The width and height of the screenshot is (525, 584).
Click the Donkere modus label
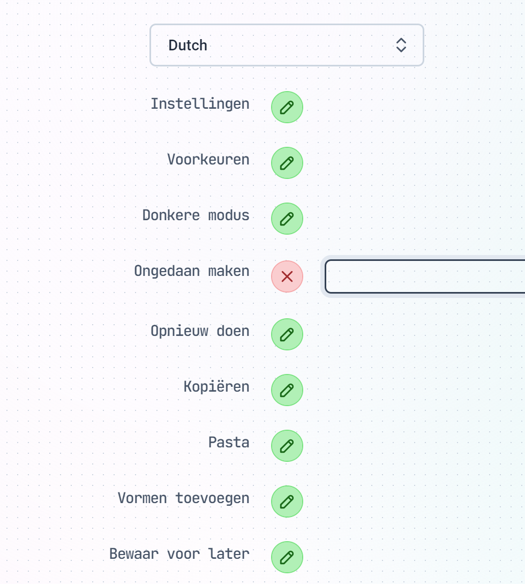pos(196,215)
